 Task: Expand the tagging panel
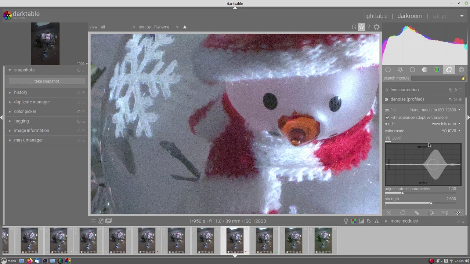(21, 121)
